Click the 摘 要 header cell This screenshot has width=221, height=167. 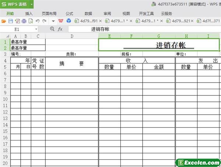72,64
